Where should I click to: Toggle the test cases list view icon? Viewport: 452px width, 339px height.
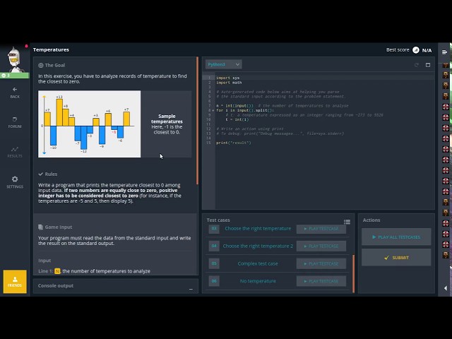pyautogui.click(x=347, y=222)
